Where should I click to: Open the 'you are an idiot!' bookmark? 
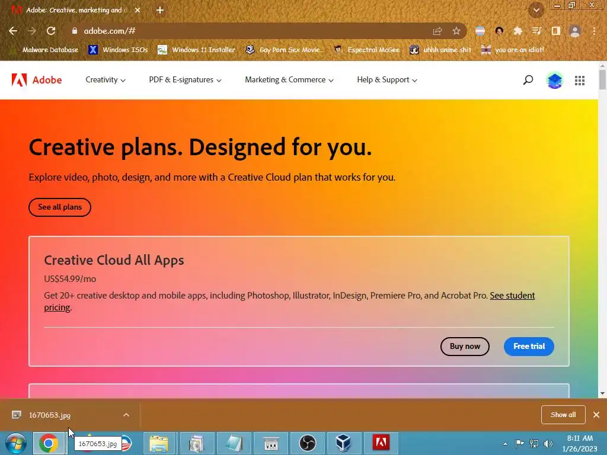pos(513,50)
